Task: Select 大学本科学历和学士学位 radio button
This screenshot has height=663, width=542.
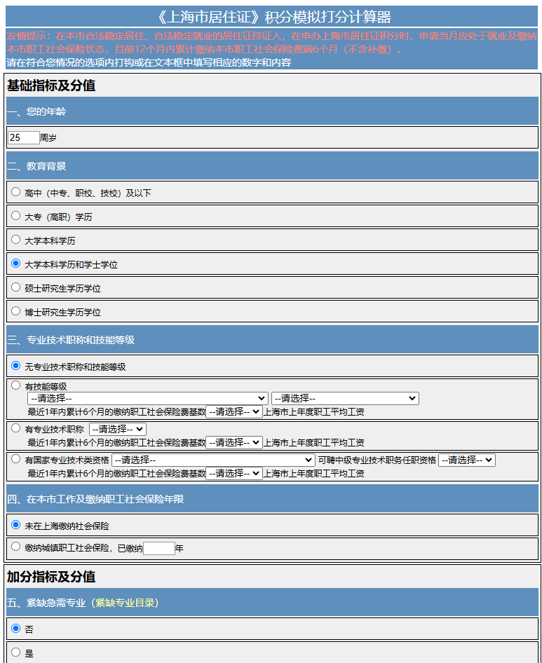Action: click(15, 264)
